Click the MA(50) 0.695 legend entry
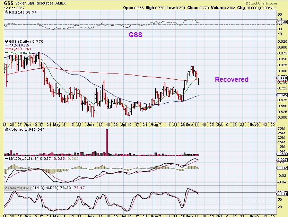Viewport: 288px width, 217px height. click(x=17, y=45)
